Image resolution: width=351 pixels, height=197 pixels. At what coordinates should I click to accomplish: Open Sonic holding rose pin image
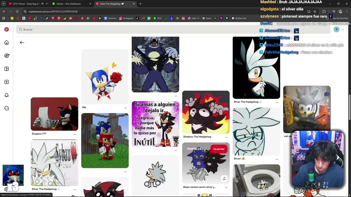105,77
